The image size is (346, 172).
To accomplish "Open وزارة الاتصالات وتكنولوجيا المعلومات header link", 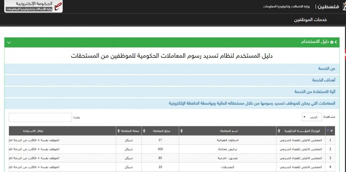I will coord(286,7).
